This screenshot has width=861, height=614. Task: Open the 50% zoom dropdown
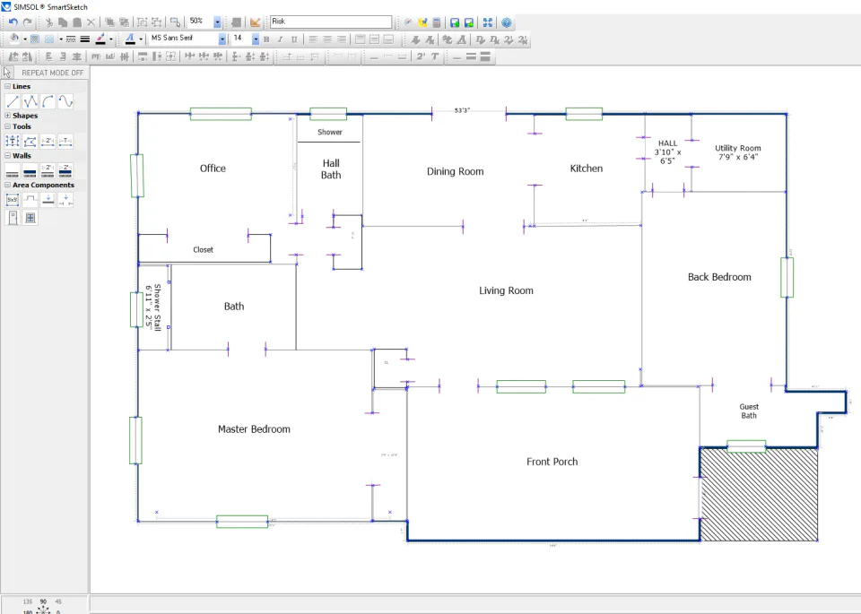point(217,22)
